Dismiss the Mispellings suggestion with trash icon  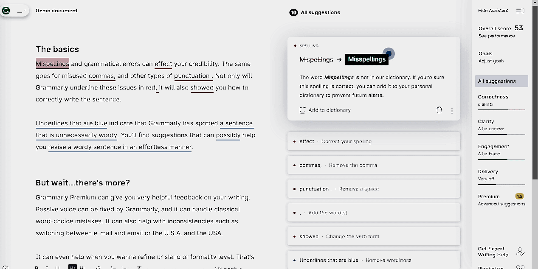pos(439,110)
